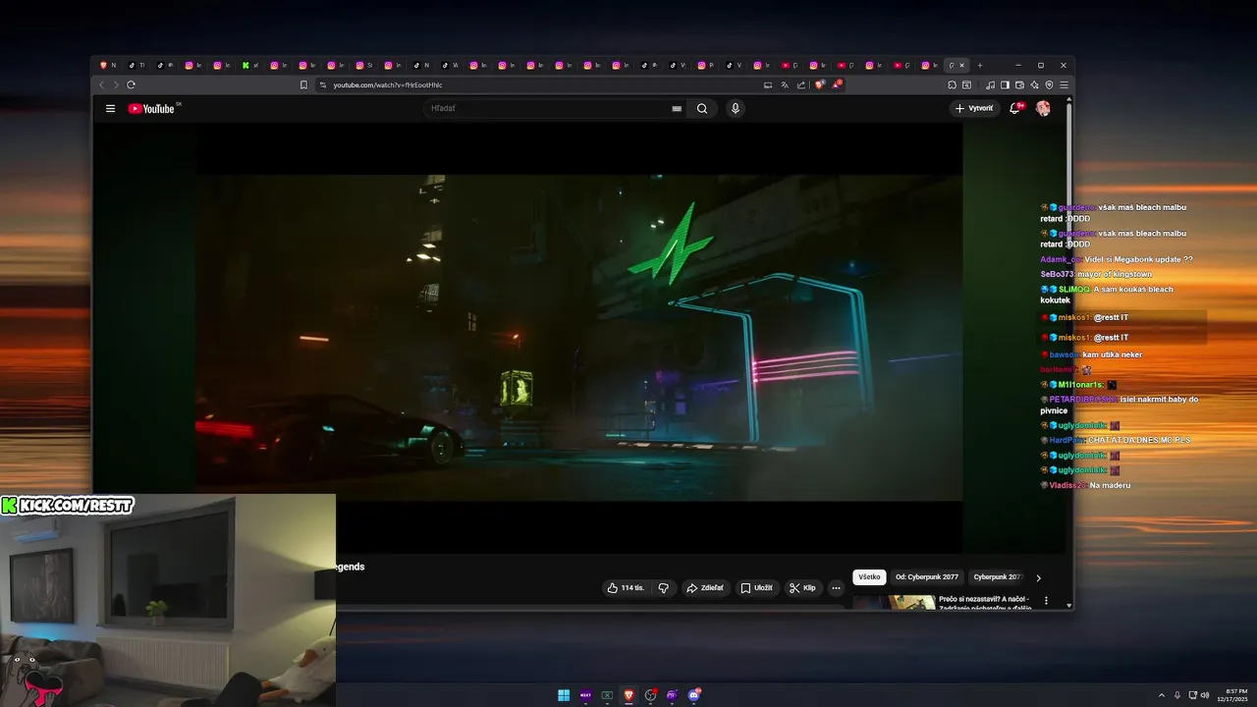Open the Xbox Game Bar taskbar icon
The image size is (1257, 707).
point(607,695)
